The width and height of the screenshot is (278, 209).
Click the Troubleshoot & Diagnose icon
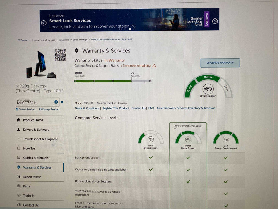click(18, 139)
